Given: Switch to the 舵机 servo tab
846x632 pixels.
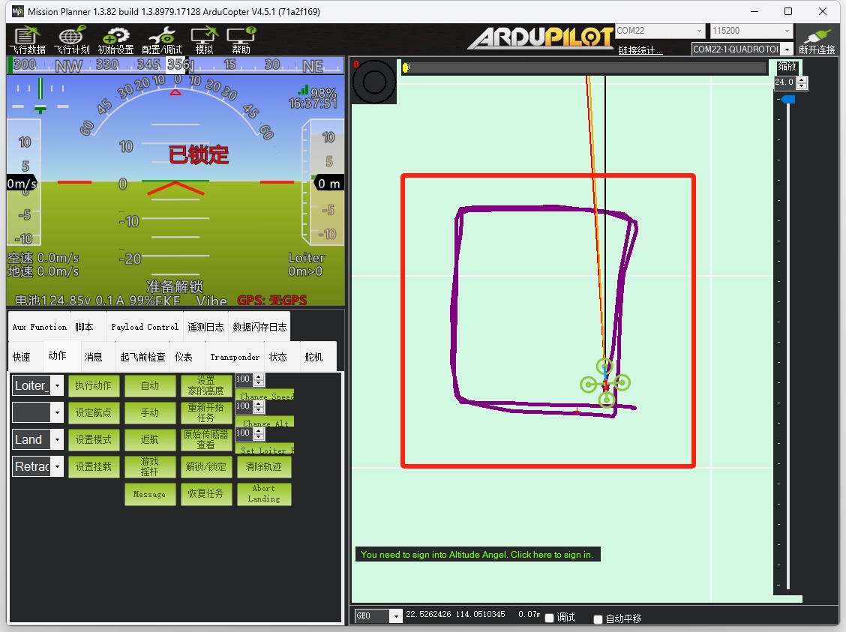Looking at the screenshot, I should (313, 357).
